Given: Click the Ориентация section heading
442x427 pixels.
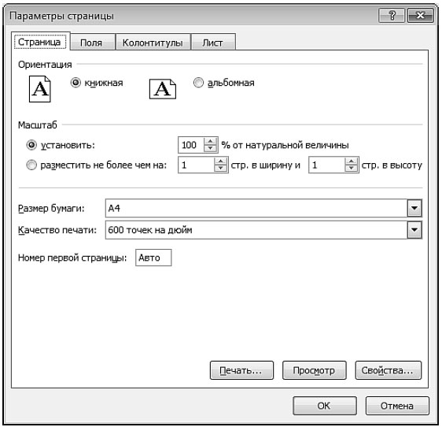Looking at the screenshot, I should tap(45, 65).
